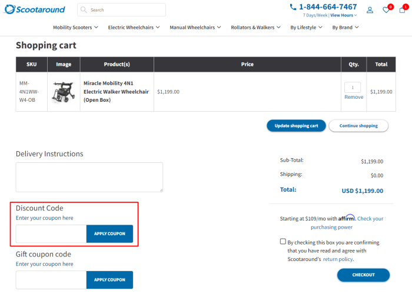Click the USD $1,199.00 total amount
Image resolution: width=412 pixels, height=294 pixels.
[363, 191]
